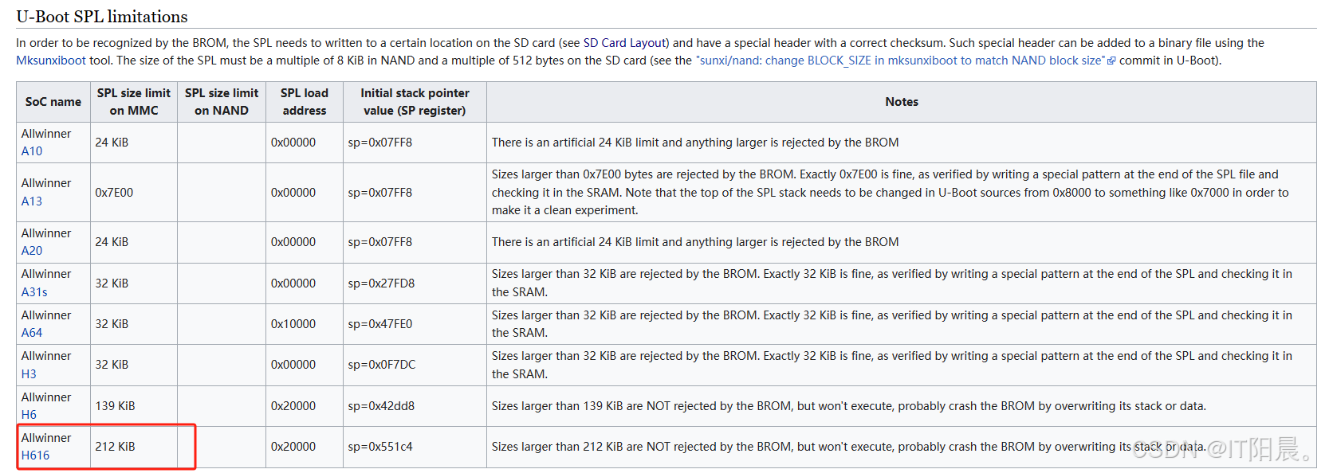1329x473 pixels.
Task: Click the SPL size limit on MMC header
Action: coord(134,102)
